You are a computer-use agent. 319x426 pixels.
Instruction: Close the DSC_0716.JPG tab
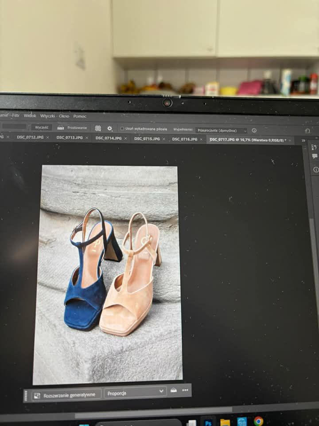tap(201, 139)
